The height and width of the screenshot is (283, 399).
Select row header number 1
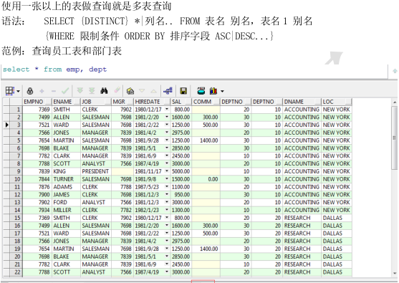(16, 110)
